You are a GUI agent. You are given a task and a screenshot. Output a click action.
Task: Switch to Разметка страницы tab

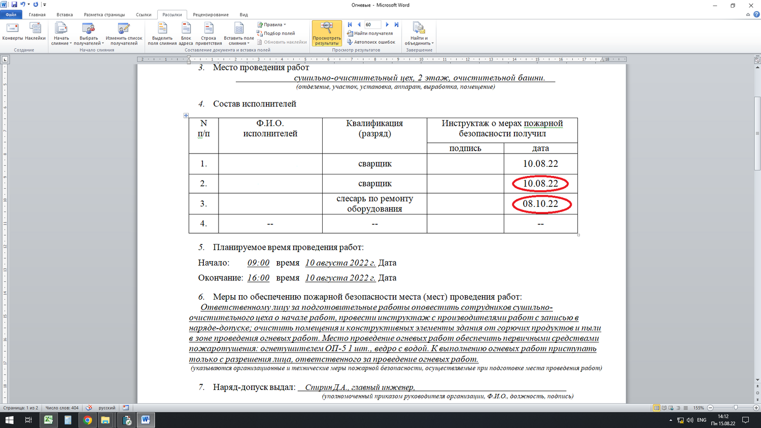coord(105,15)
